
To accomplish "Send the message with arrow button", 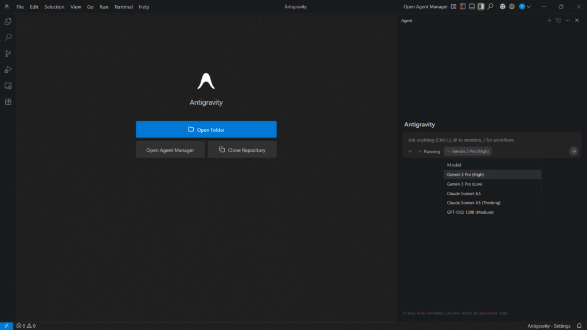I will 573,151.
